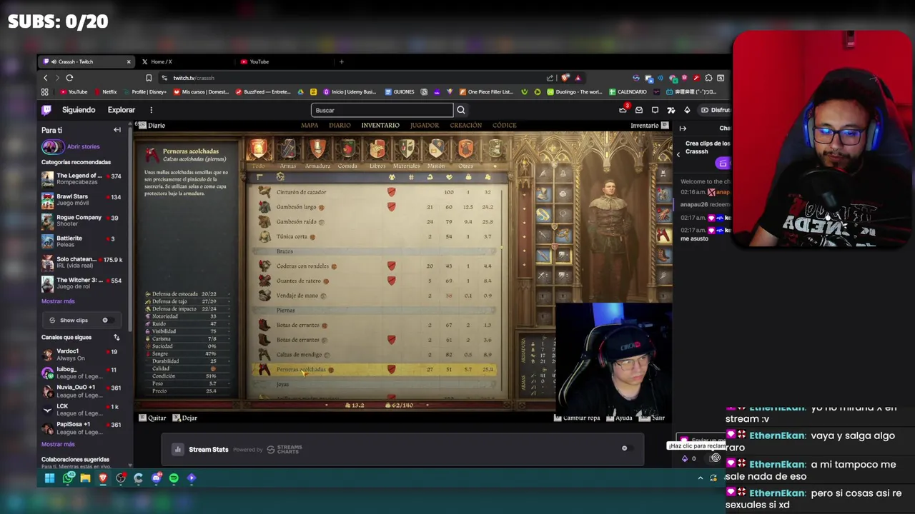The width and height of the screenshot is (915, 514).
Task: Show hidden system tray icons
Action: pyautogui.click(x=700, y=478)
